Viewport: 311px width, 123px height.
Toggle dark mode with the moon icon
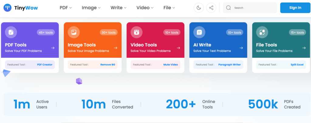pyautogui.click(x=199, y=8)
